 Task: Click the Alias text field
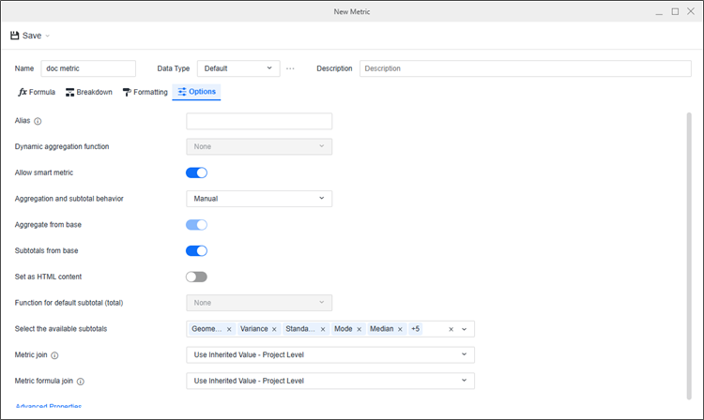point(259,121)
